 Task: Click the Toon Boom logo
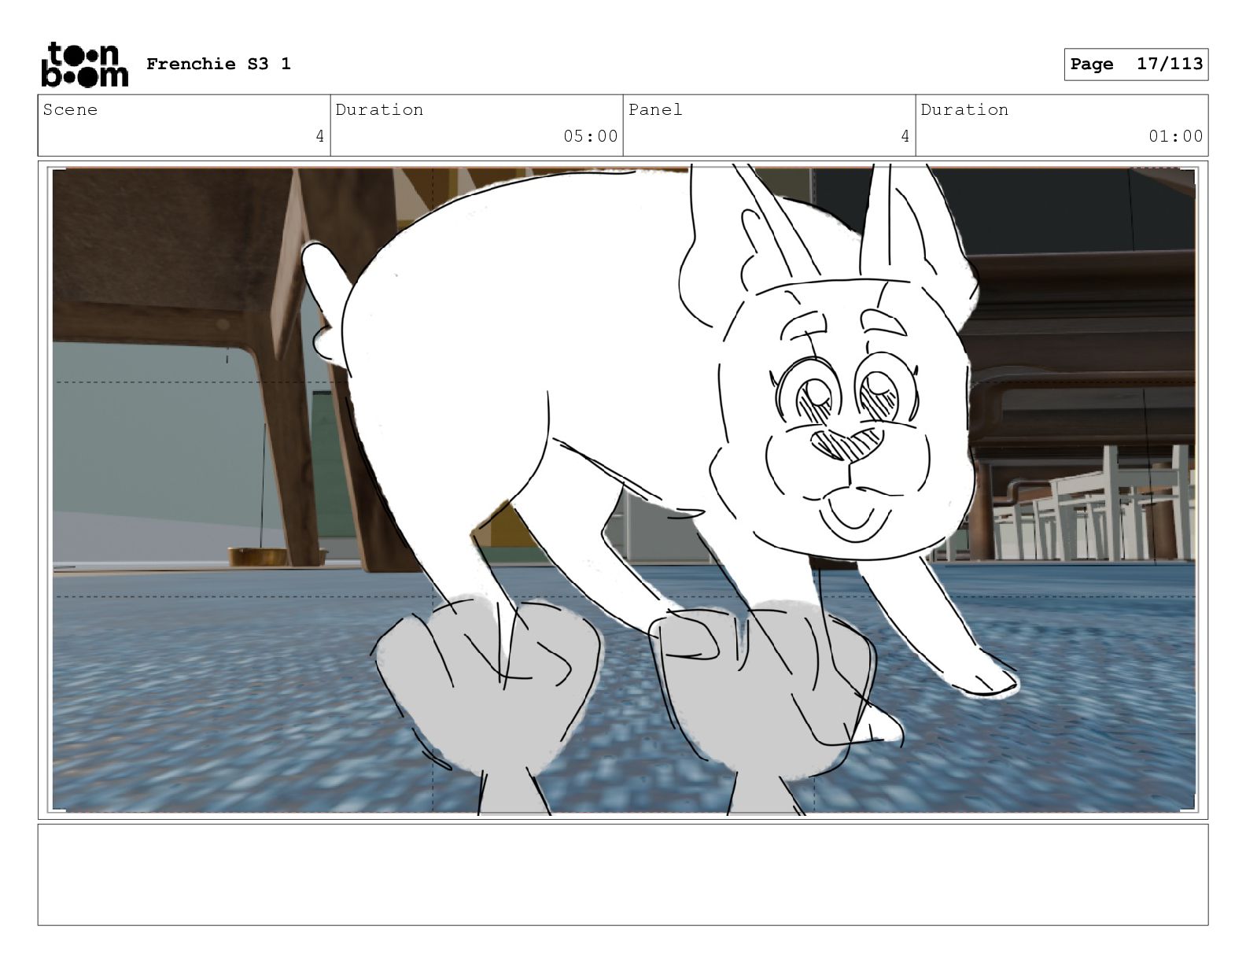coord(84,65)
